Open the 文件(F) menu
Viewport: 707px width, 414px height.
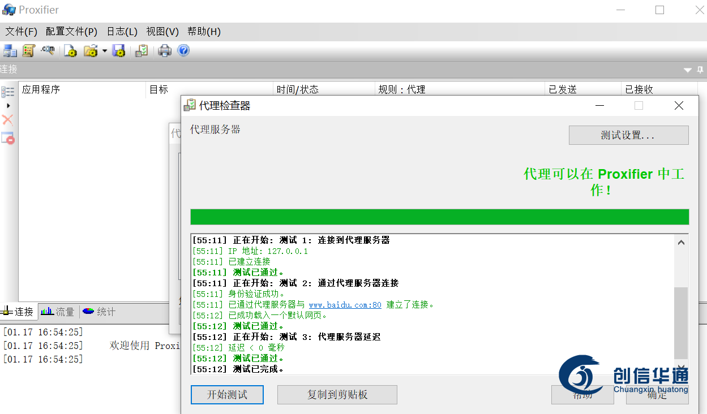(22, 32)
